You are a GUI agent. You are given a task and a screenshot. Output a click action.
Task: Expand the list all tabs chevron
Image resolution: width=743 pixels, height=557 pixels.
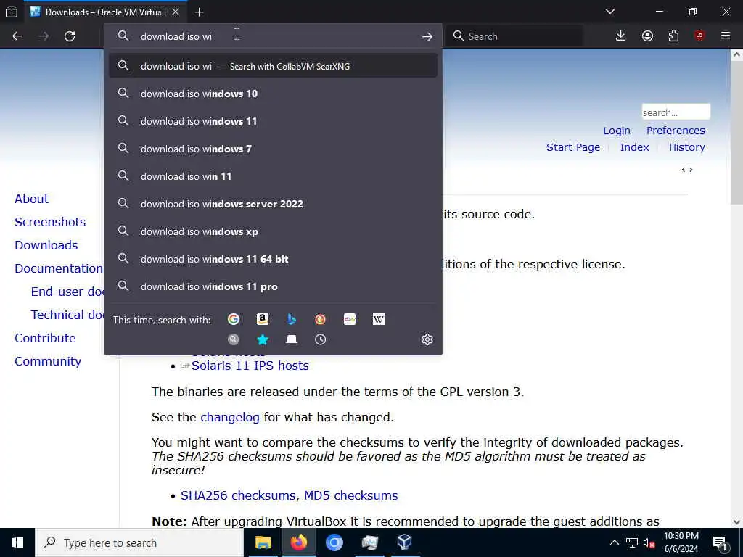pyautogui.click(x=609, y=12)
